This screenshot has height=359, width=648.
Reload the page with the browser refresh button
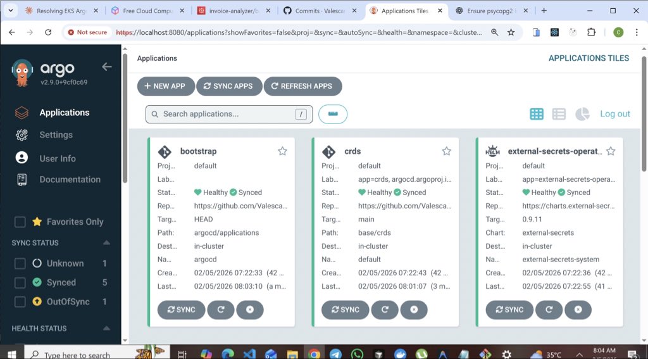[x=48, y=32]
